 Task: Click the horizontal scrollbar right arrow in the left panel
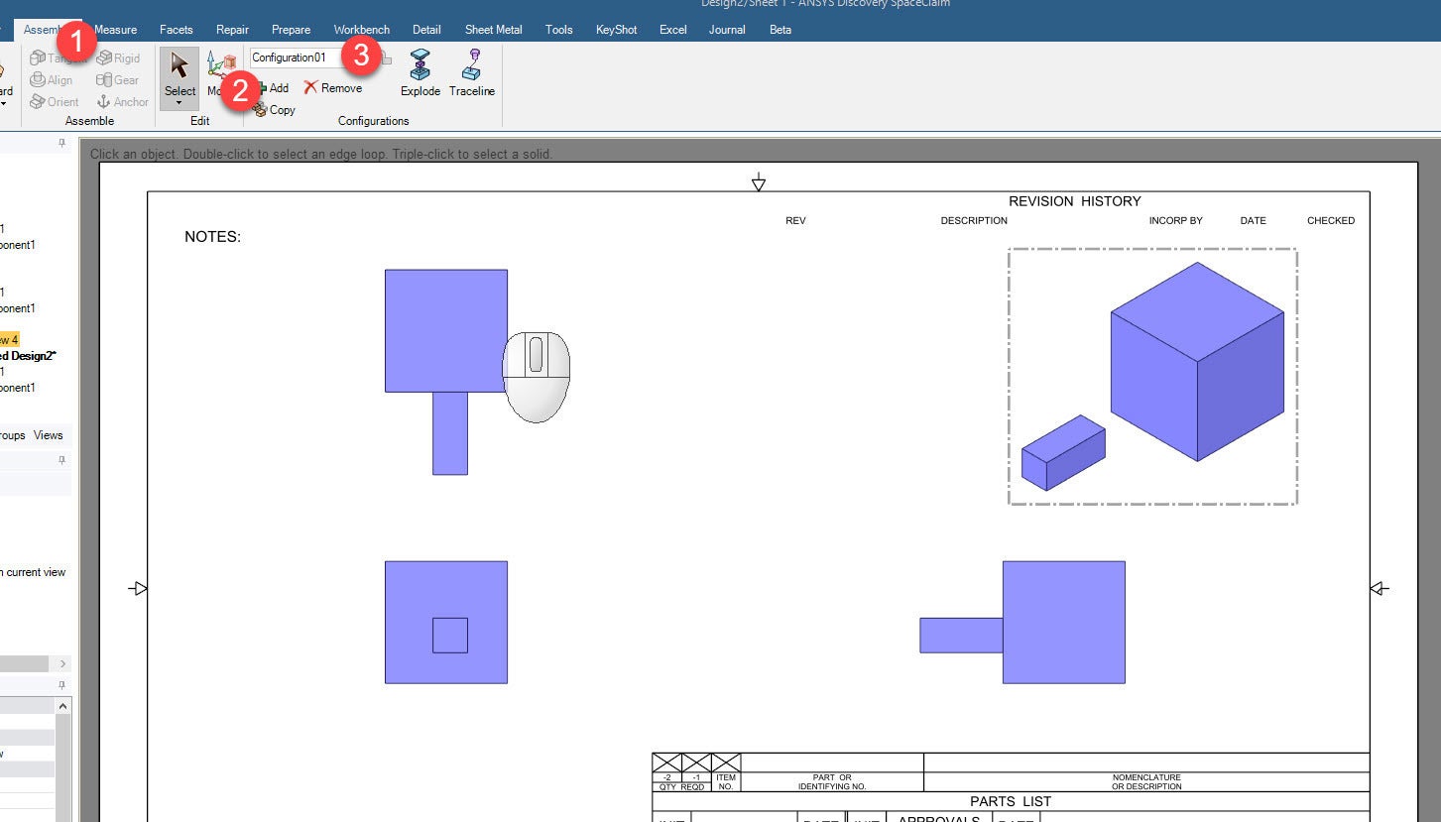pyautogui.click(x=63, y=663)
